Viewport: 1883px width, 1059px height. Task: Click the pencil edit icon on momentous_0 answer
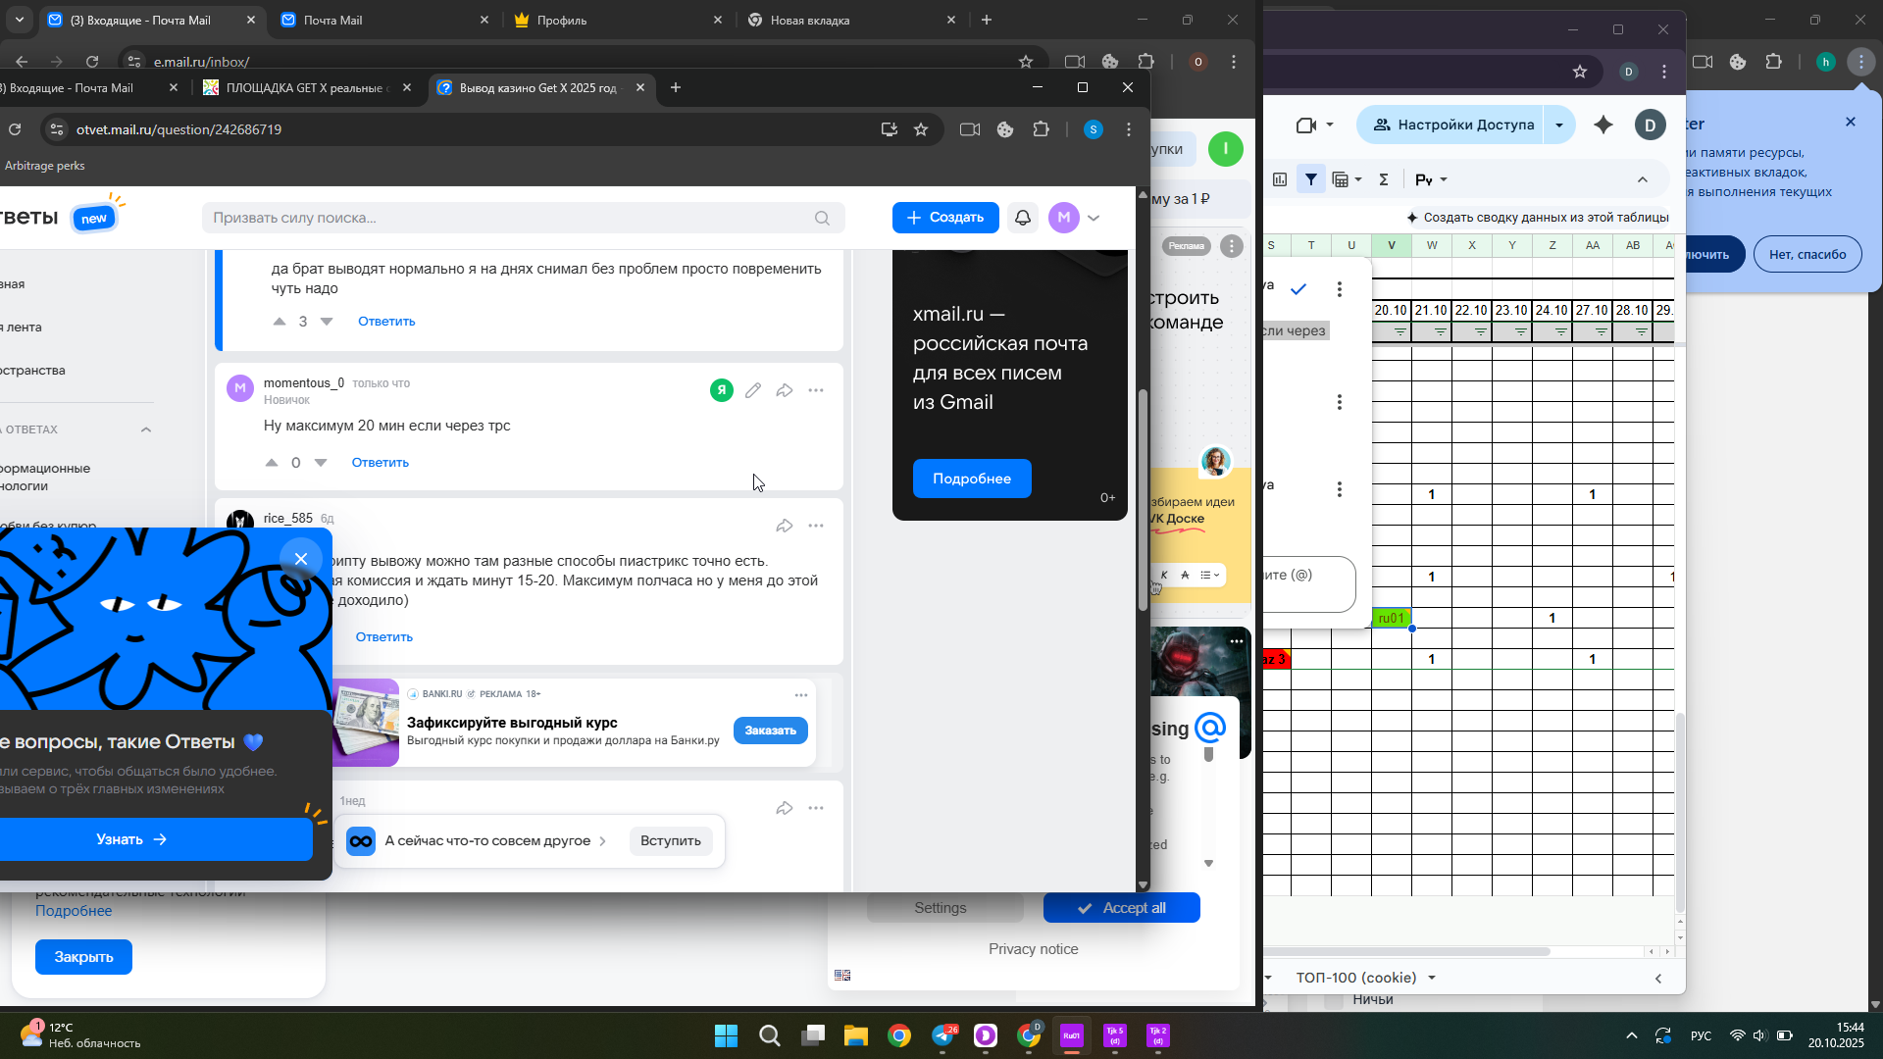pos(753,390)
